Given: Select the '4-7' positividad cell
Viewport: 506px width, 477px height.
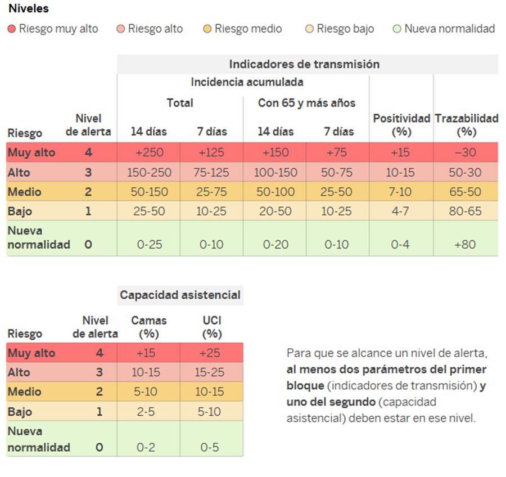Looking at the screenshot, I should [400, 211].
